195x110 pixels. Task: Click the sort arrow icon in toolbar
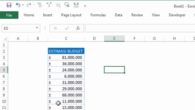coord(58,5)
